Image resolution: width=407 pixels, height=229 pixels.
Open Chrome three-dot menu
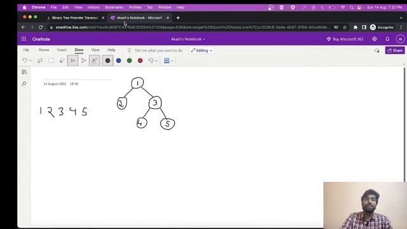tap(401, 27)
